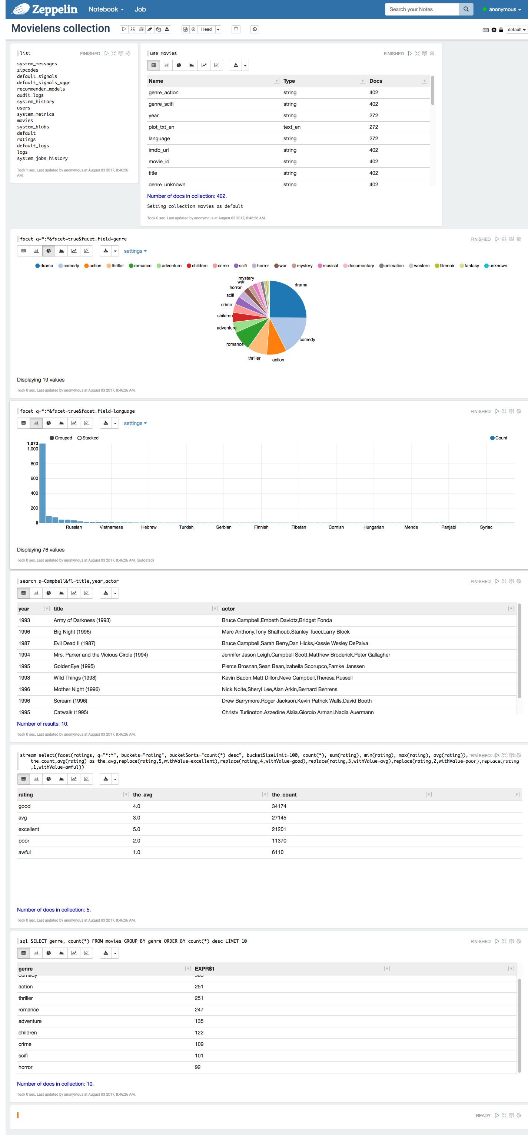The image size is (528, 1135).
Task: Show language facet result as line chart
Action: tap(74, 423)
